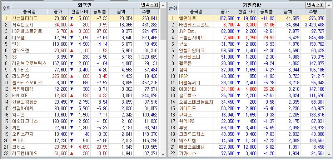Select 폴라리스오피스 stock name
The height and width of the screenshot is (159, 333).
[27, 83]
